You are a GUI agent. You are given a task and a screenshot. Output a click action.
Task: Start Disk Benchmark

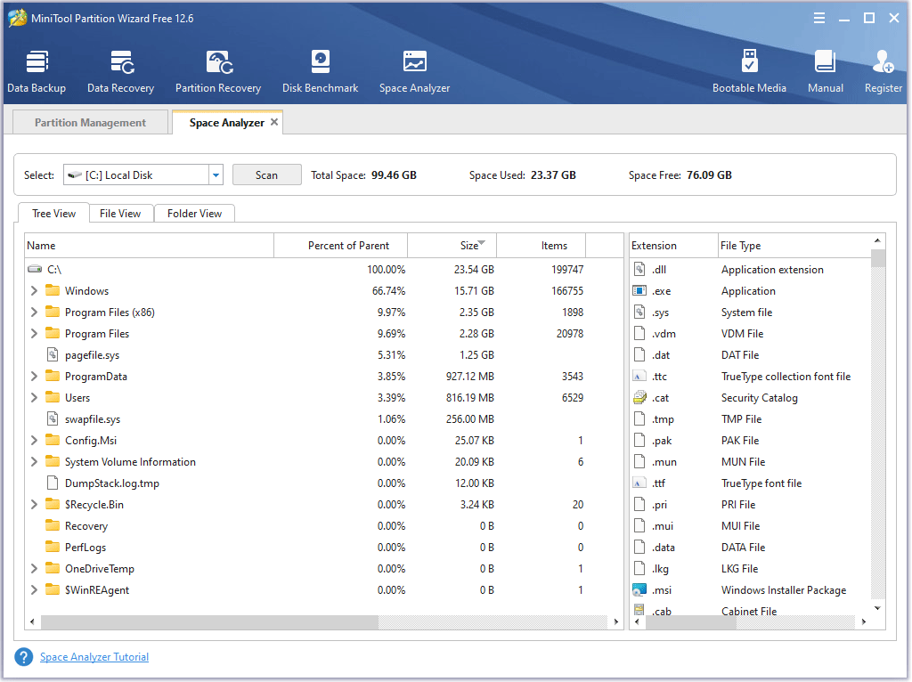320,71
